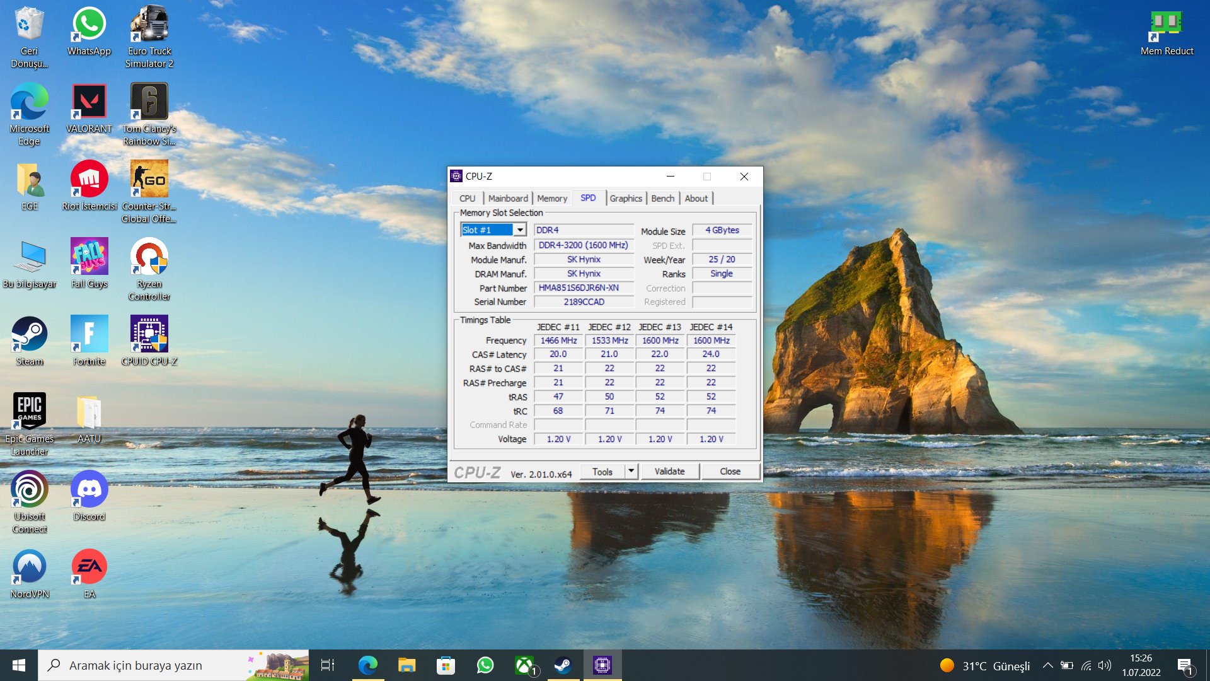Switch to the Mainboard tab
The height and width of the screenshot is (681, 1210).
coord(508,198)
